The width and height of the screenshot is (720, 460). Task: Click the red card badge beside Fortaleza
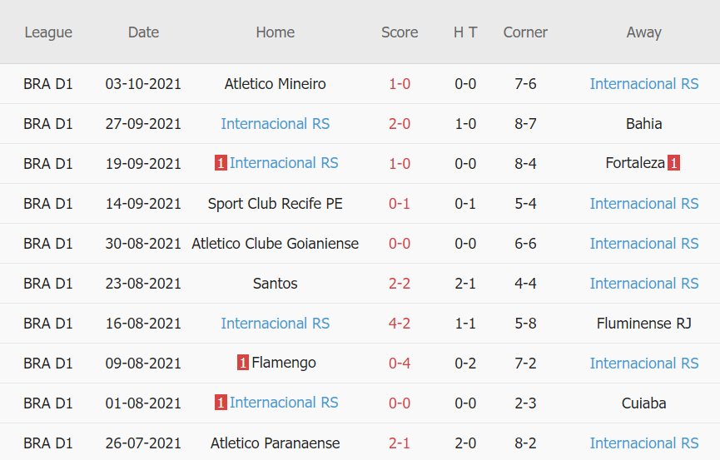point(673,164)
